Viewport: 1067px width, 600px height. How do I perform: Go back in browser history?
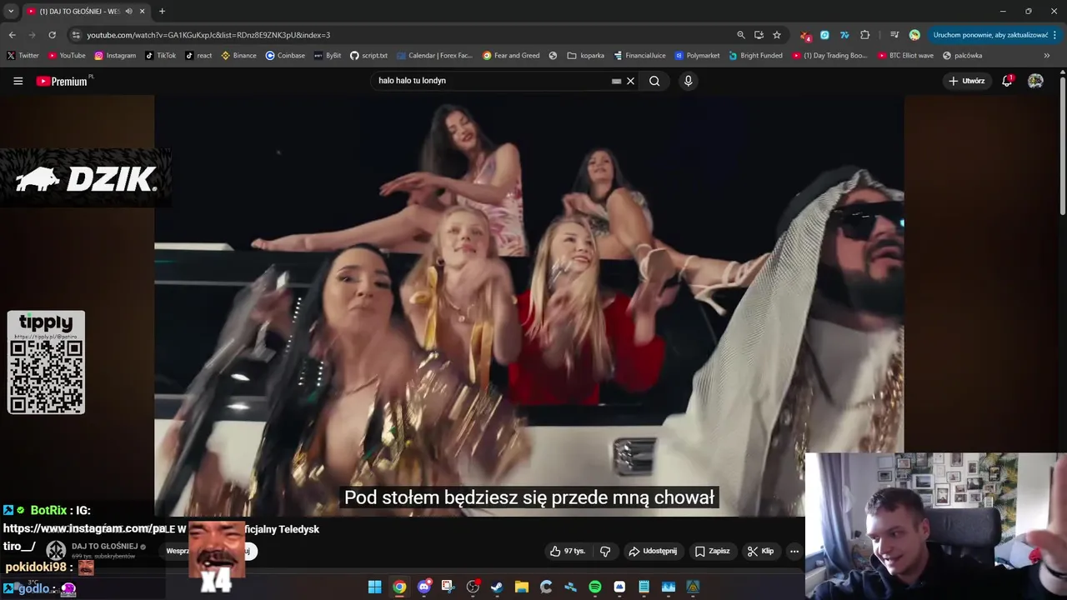pos(13,35)
